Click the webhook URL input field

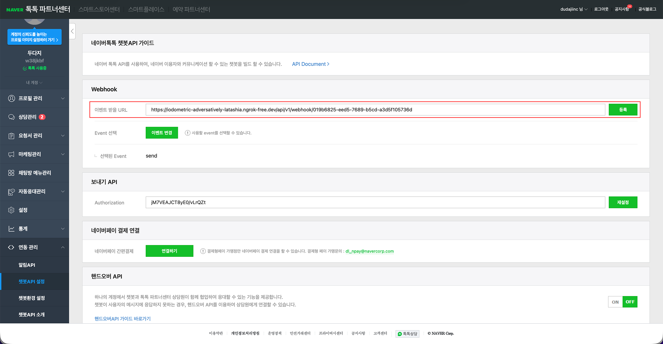375,110
